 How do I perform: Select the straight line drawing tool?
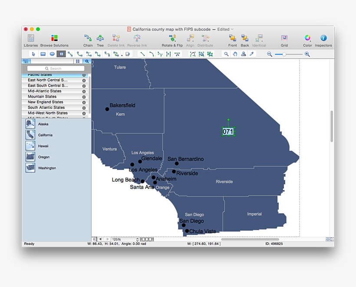pos(142,54)
